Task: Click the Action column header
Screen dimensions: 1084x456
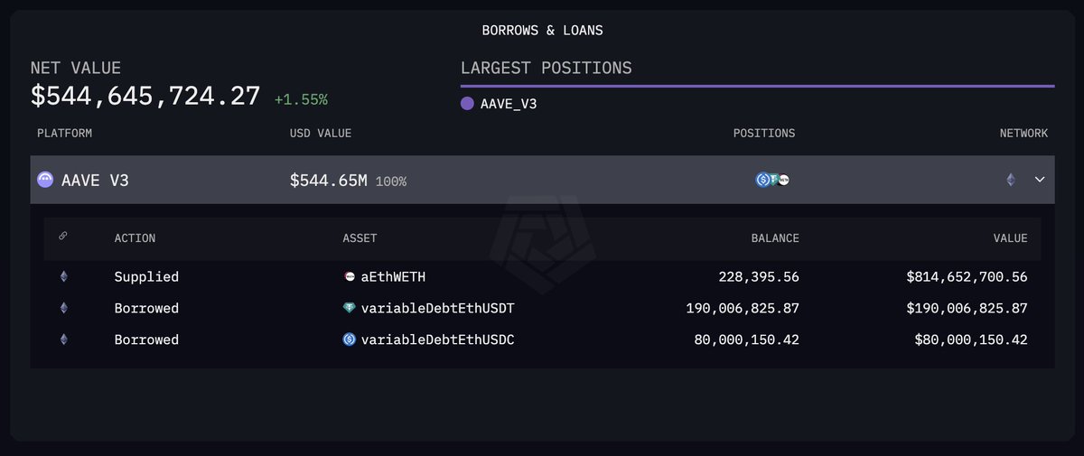Action: (135, 238)
